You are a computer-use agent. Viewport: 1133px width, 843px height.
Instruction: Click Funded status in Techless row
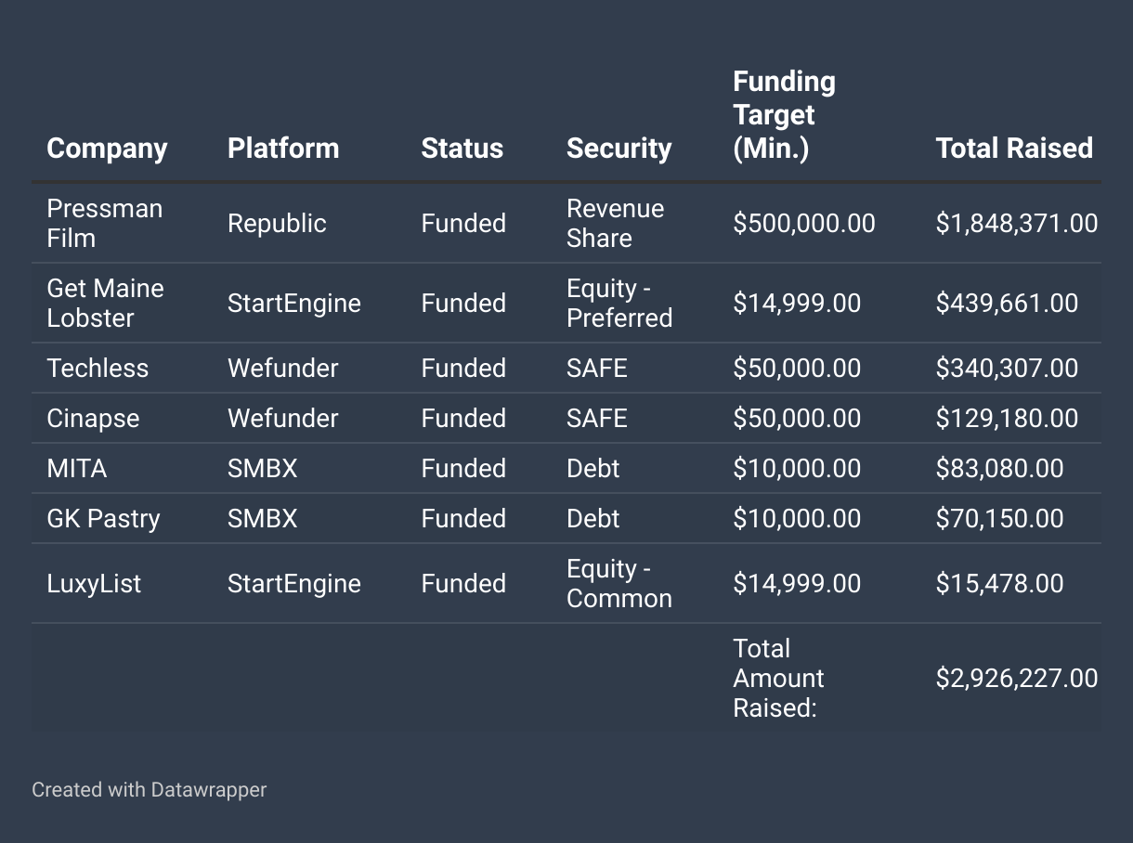click(x=463, y=368)
